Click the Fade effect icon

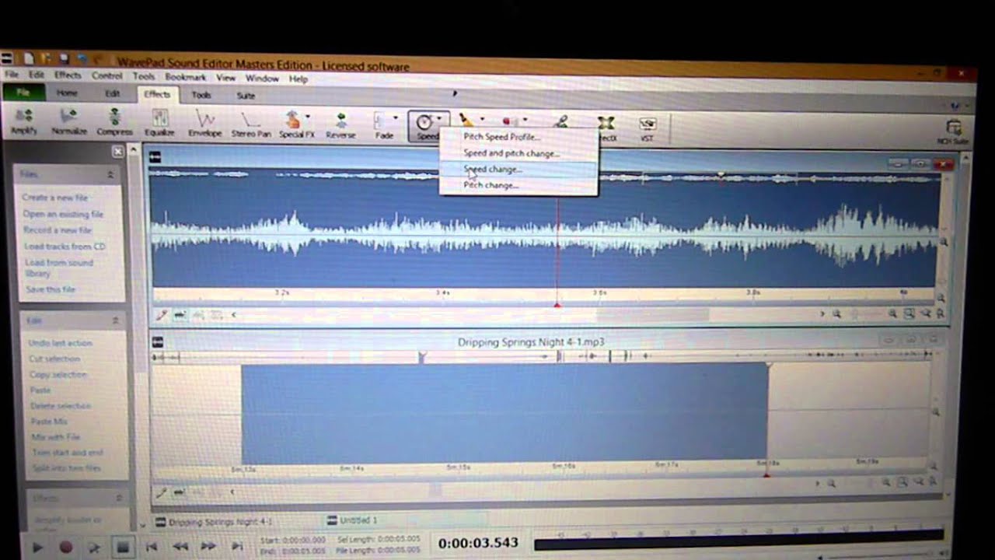click(x=381, y=121)
